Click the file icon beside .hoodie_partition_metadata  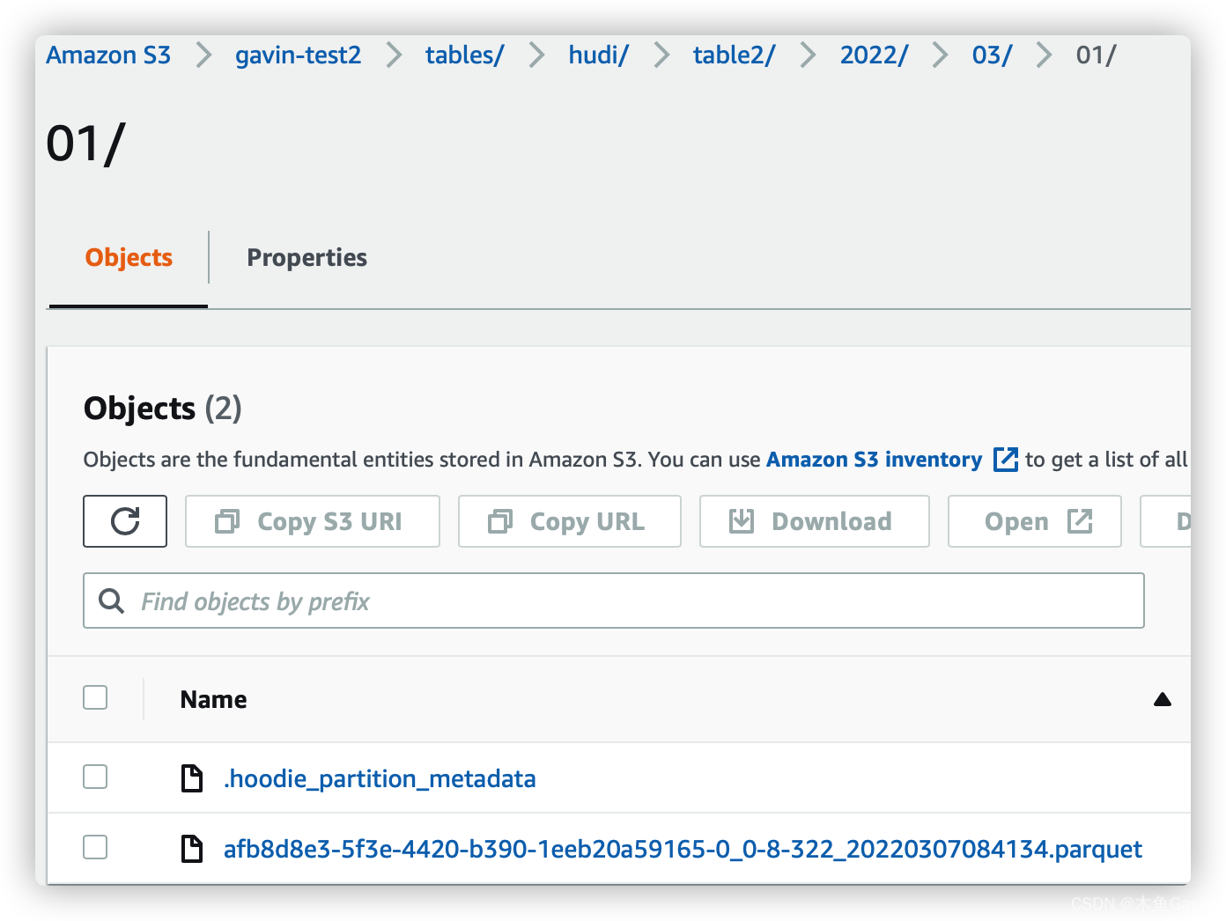pyautogui.click(x=191, y=778)
